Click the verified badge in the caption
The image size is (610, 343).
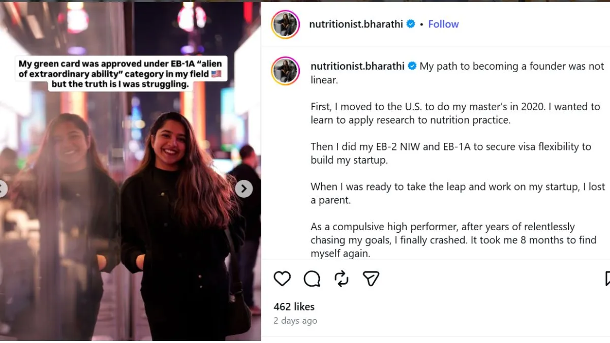412,66
